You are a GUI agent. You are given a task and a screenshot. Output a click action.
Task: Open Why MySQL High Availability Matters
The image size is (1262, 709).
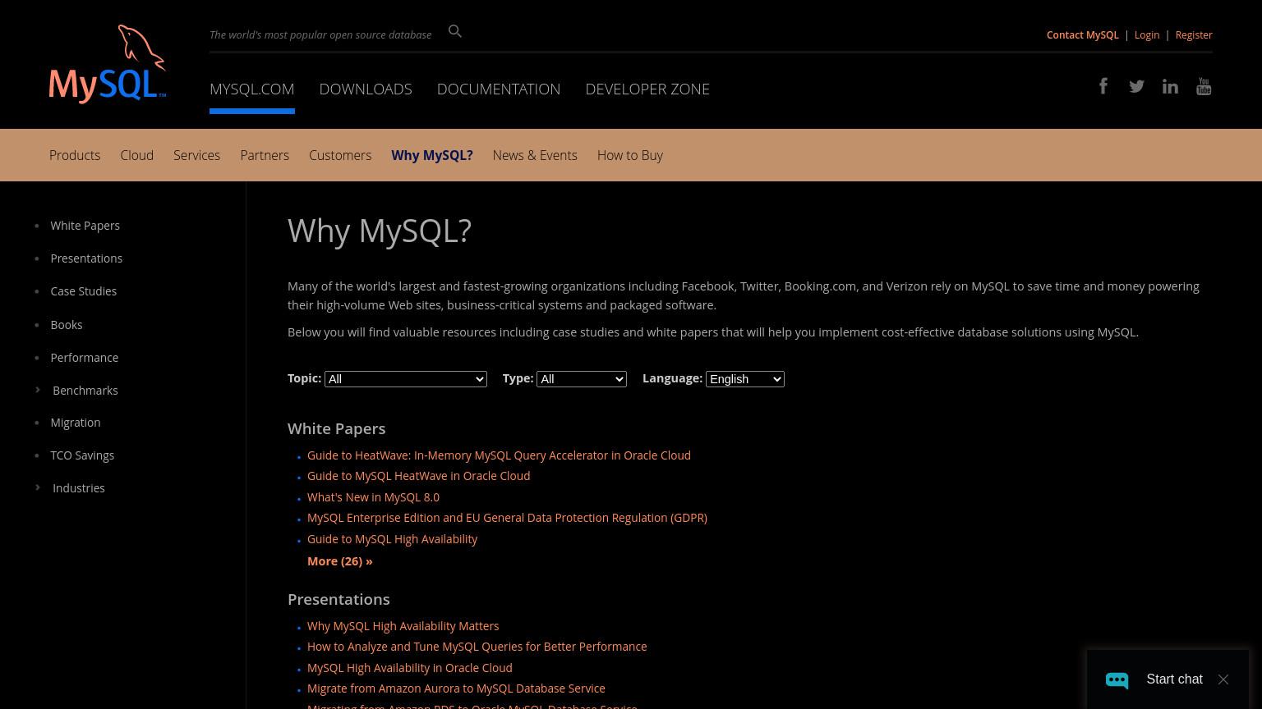pos(403,626)
